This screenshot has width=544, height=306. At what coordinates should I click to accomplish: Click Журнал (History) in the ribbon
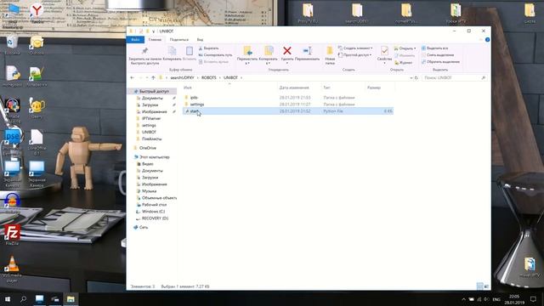pos(404,62)
